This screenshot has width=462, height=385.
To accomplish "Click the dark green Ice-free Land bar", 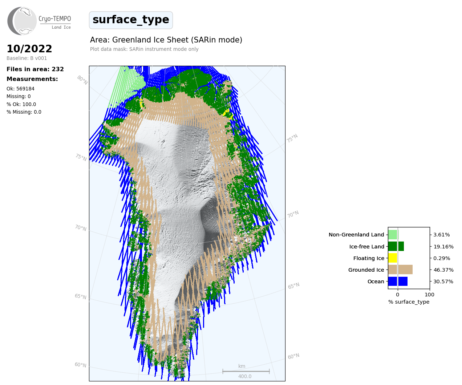I will [396, 247].
